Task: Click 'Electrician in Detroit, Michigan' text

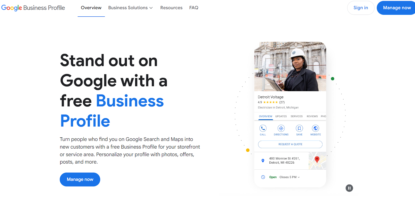Action: [x=278, y=108]
